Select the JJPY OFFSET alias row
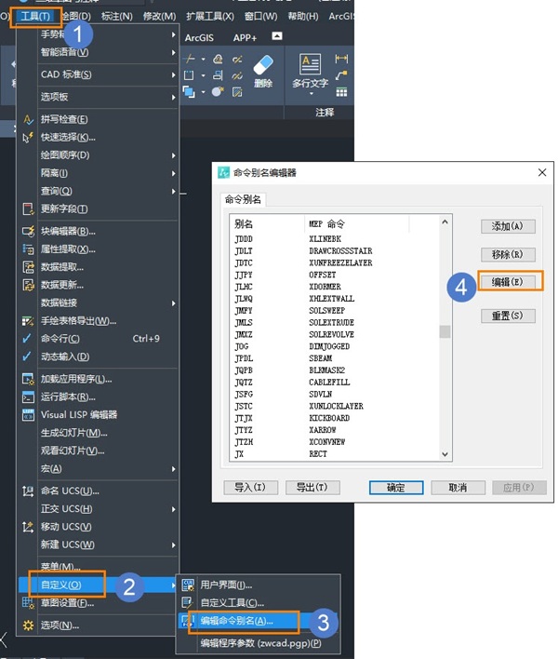 [336, 275]
